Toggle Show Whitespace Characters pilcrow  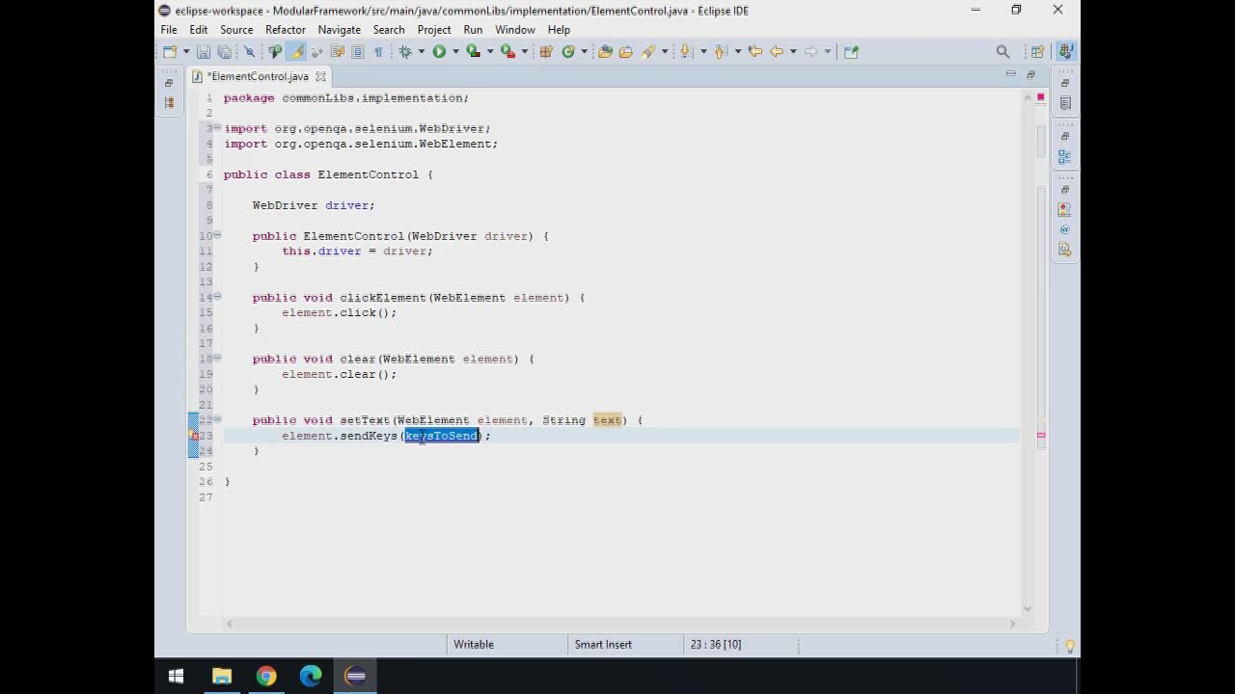[x=378, y=52]
